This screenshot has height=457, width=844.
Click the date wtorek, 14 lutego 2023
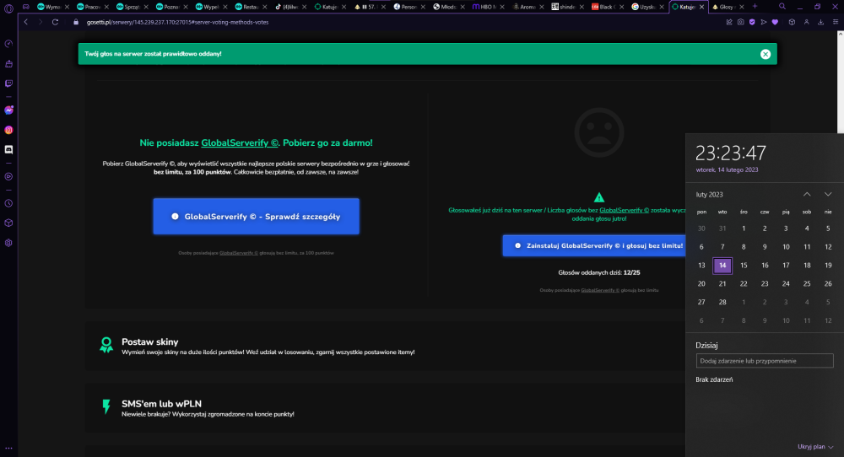pyautogui.click(x=727, y=169)
